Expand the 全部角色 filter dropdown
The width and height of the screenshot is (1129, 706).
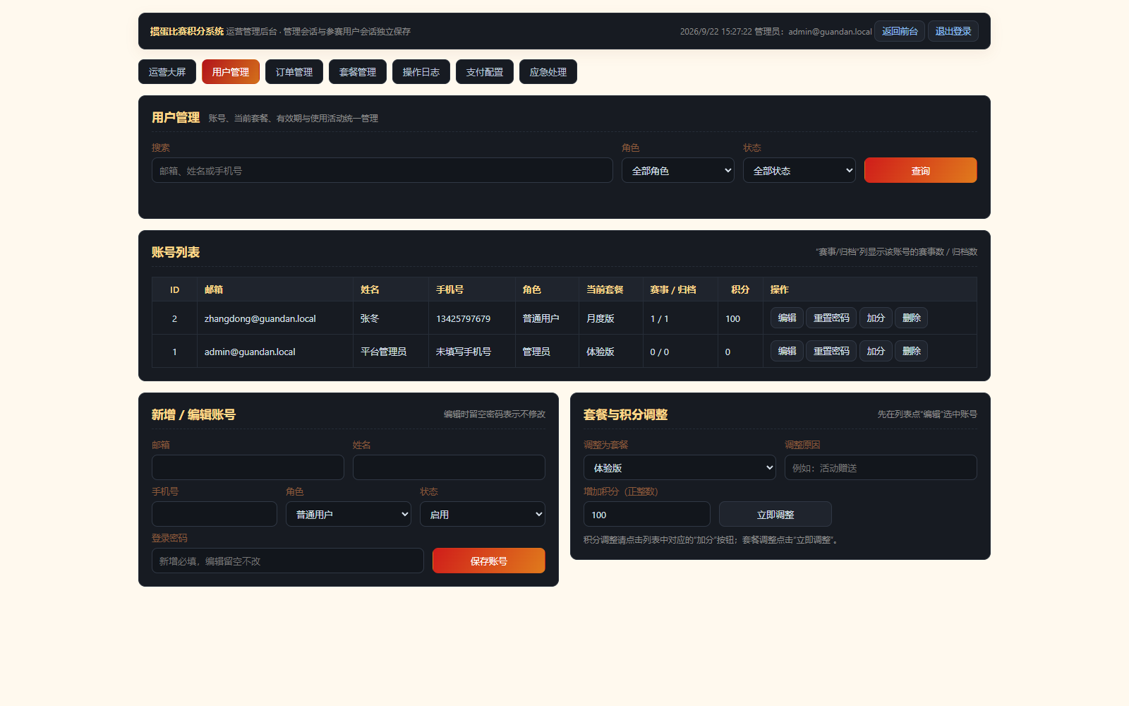coord(678,170)
